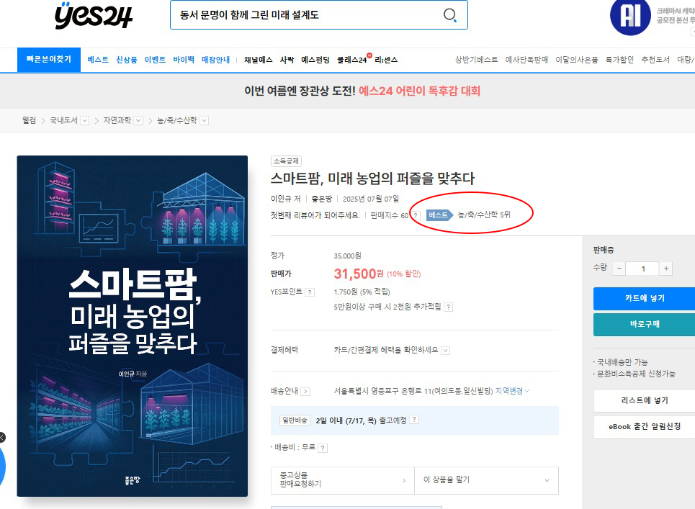The width and height of the screenshot is (695, 509).
Task: Click eBook 출간 알림신청 button
Action: [645, 427]
